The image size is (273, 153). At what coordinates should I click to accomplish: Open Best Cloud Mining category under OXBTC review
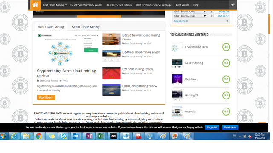click(x=134, y=91)
